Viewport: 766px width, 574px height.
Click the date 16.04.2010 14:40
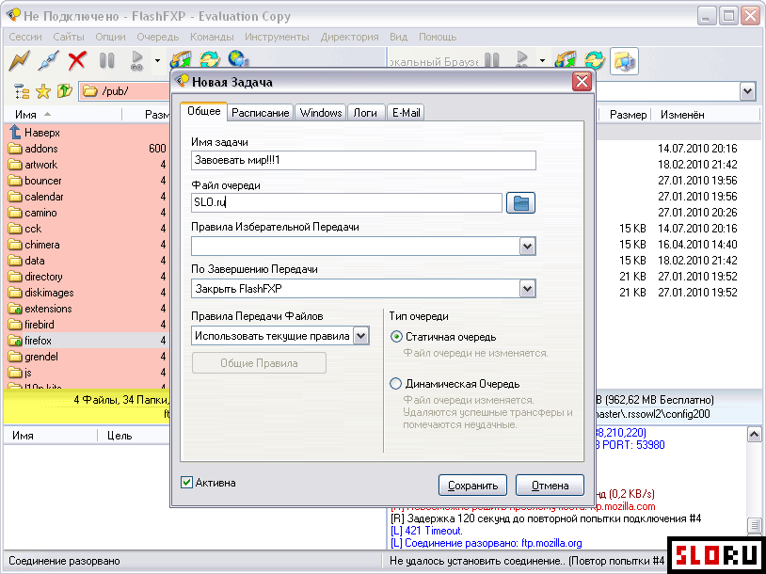697,245
